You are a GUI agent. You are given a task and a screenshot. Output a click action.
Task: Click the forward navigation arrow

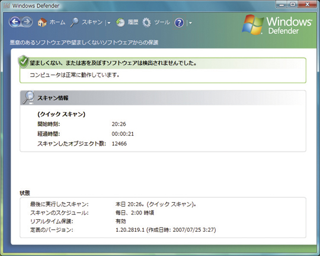pyautogui.click(x=27, y=22)
